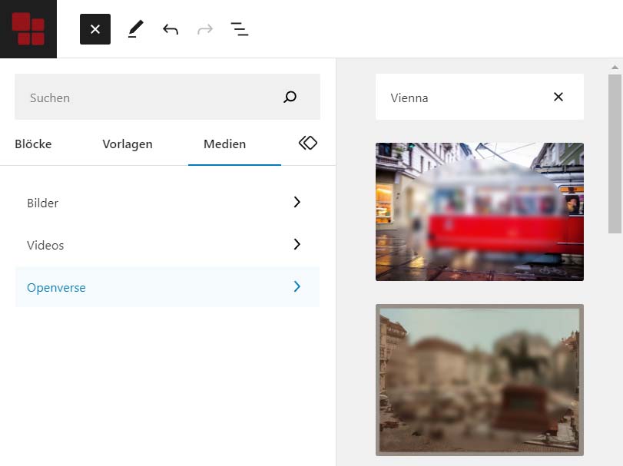Select the pencil Edit tool
The height and width of the screenshot is (466, 623).
pos(135,29)
